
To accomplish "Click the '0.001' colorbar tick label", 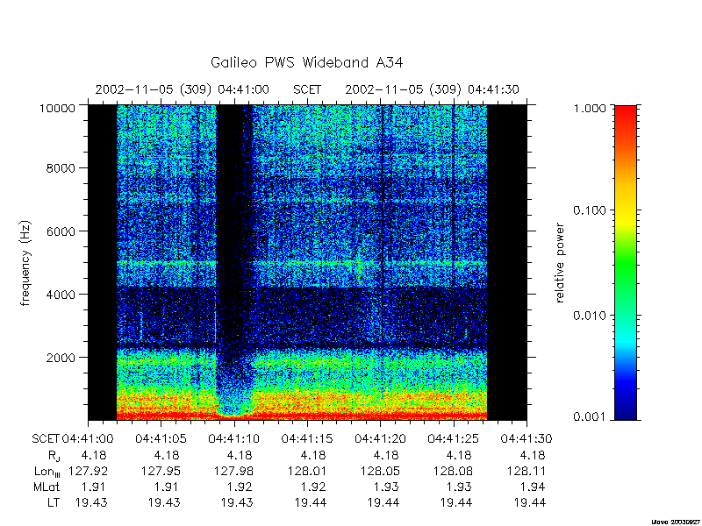I will point(588,417).
